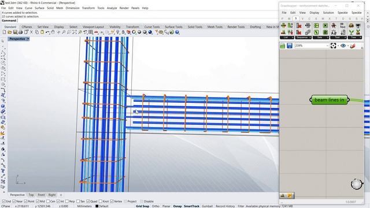The image size is (370, 208).
Task: Click the Default layer black color swatch
Action: point(97,206)
